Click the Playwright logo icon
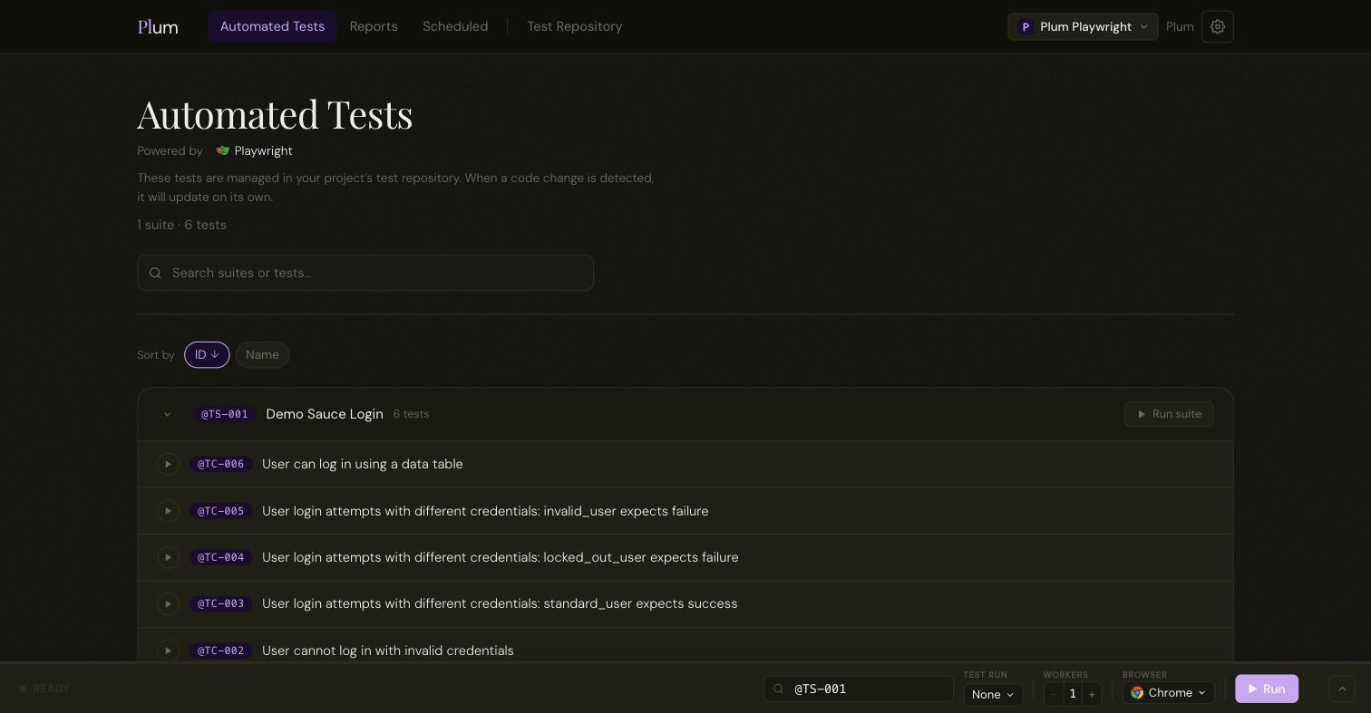Viewport: 1371px width, 713px height. click(x=223, y=150)
